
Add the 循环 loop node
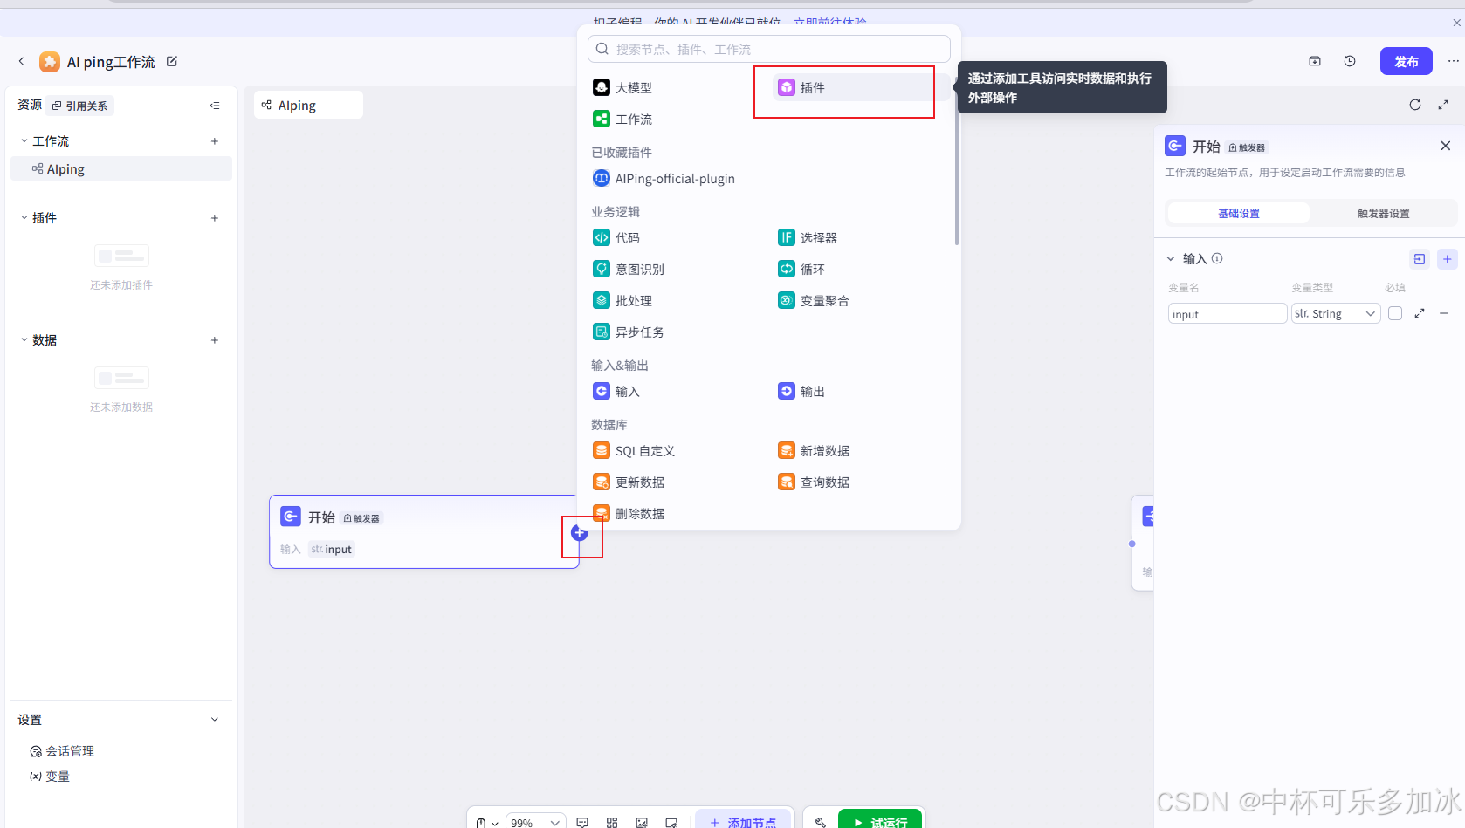pyautogui.click(x=801, y=269)
